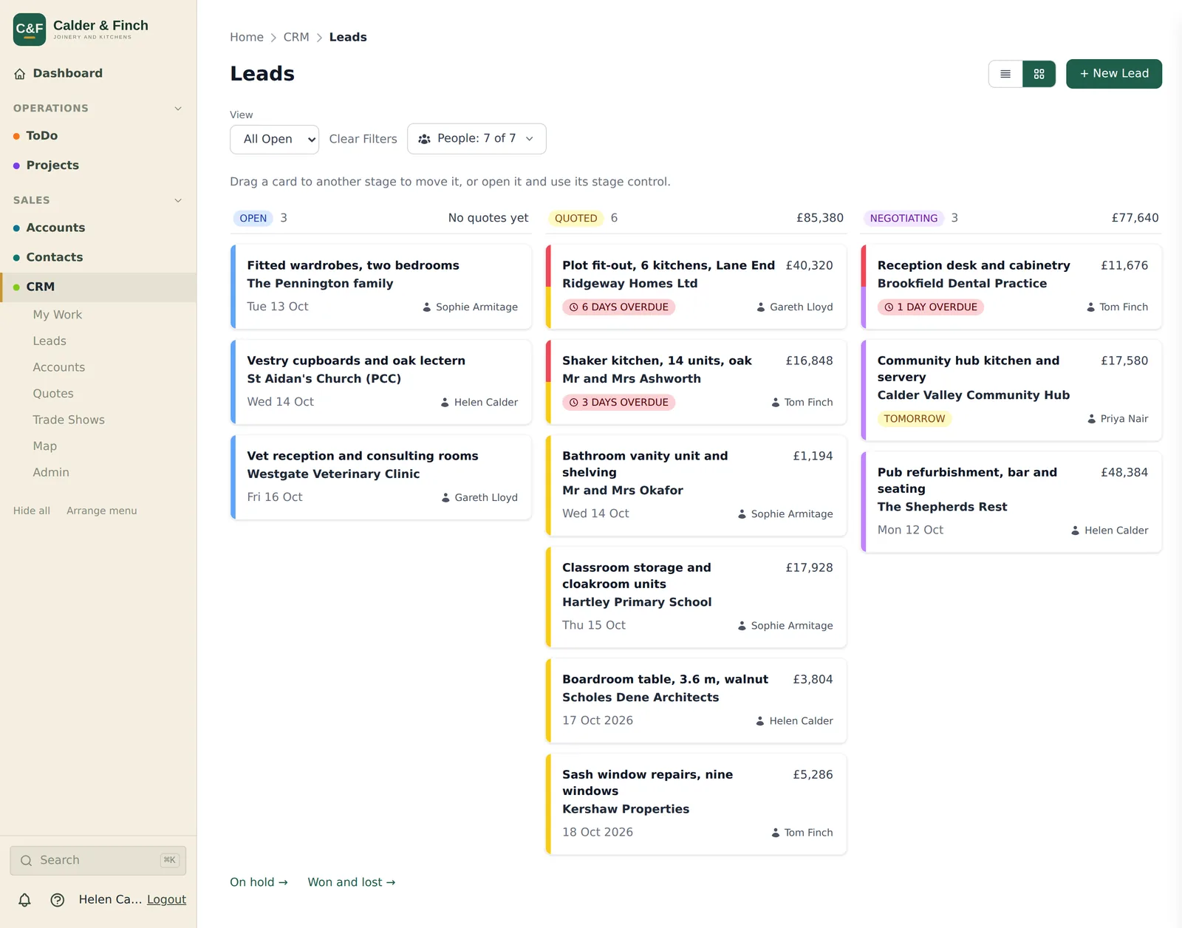Switch to board card view

(1039, 74)
